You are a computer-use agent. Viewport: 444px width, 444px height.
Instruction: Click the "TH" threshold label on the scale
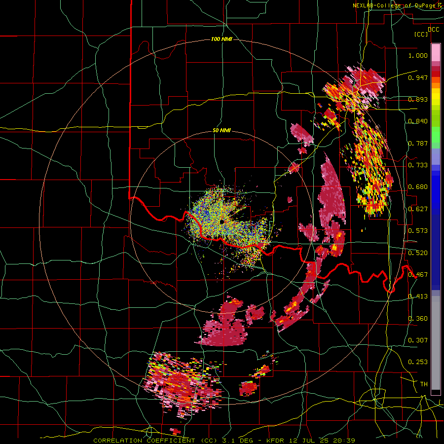[x=424, y=384]
